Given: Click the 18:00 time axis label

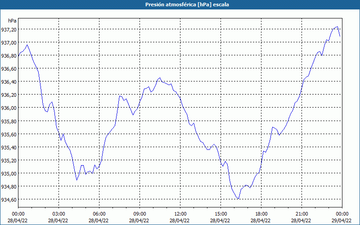Looking at the screenshot, I should (261, 214).
